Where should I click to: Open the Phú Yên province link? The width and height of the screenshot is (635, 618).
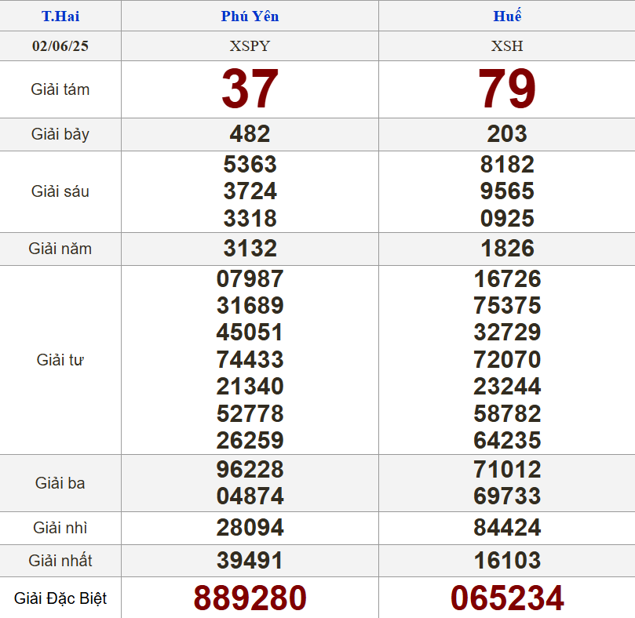point(250,16)
